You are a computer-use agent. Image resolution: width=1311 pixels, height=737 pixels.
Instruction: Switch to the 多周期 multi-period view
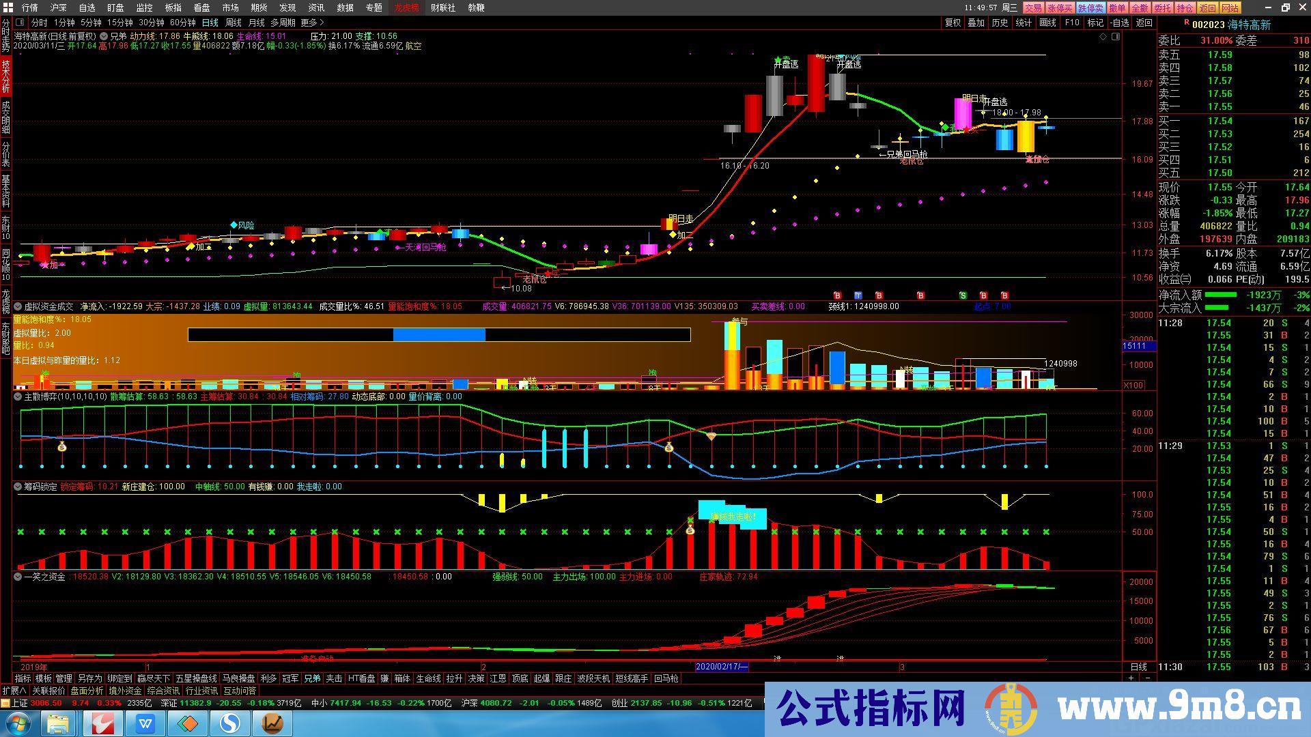(x=283, y=23)
